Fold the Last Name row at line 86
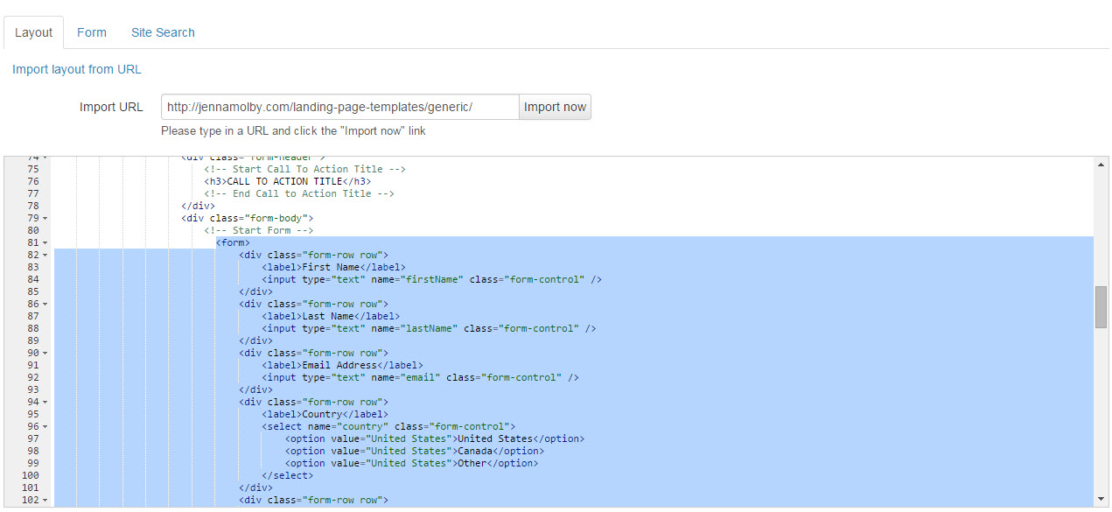Image resolution: width=1112 pixels, height=512 pixels. tap(45, 304)
